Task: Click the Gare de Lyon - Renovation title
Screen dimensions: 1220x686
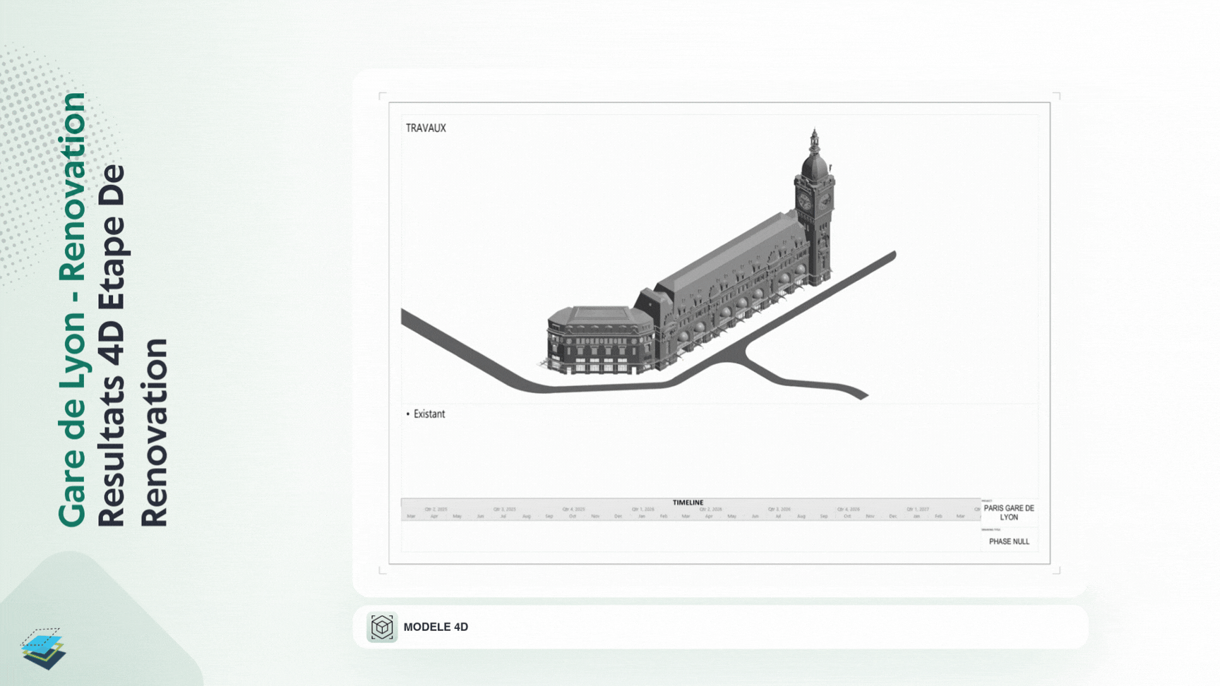Action: coord(72,309)
